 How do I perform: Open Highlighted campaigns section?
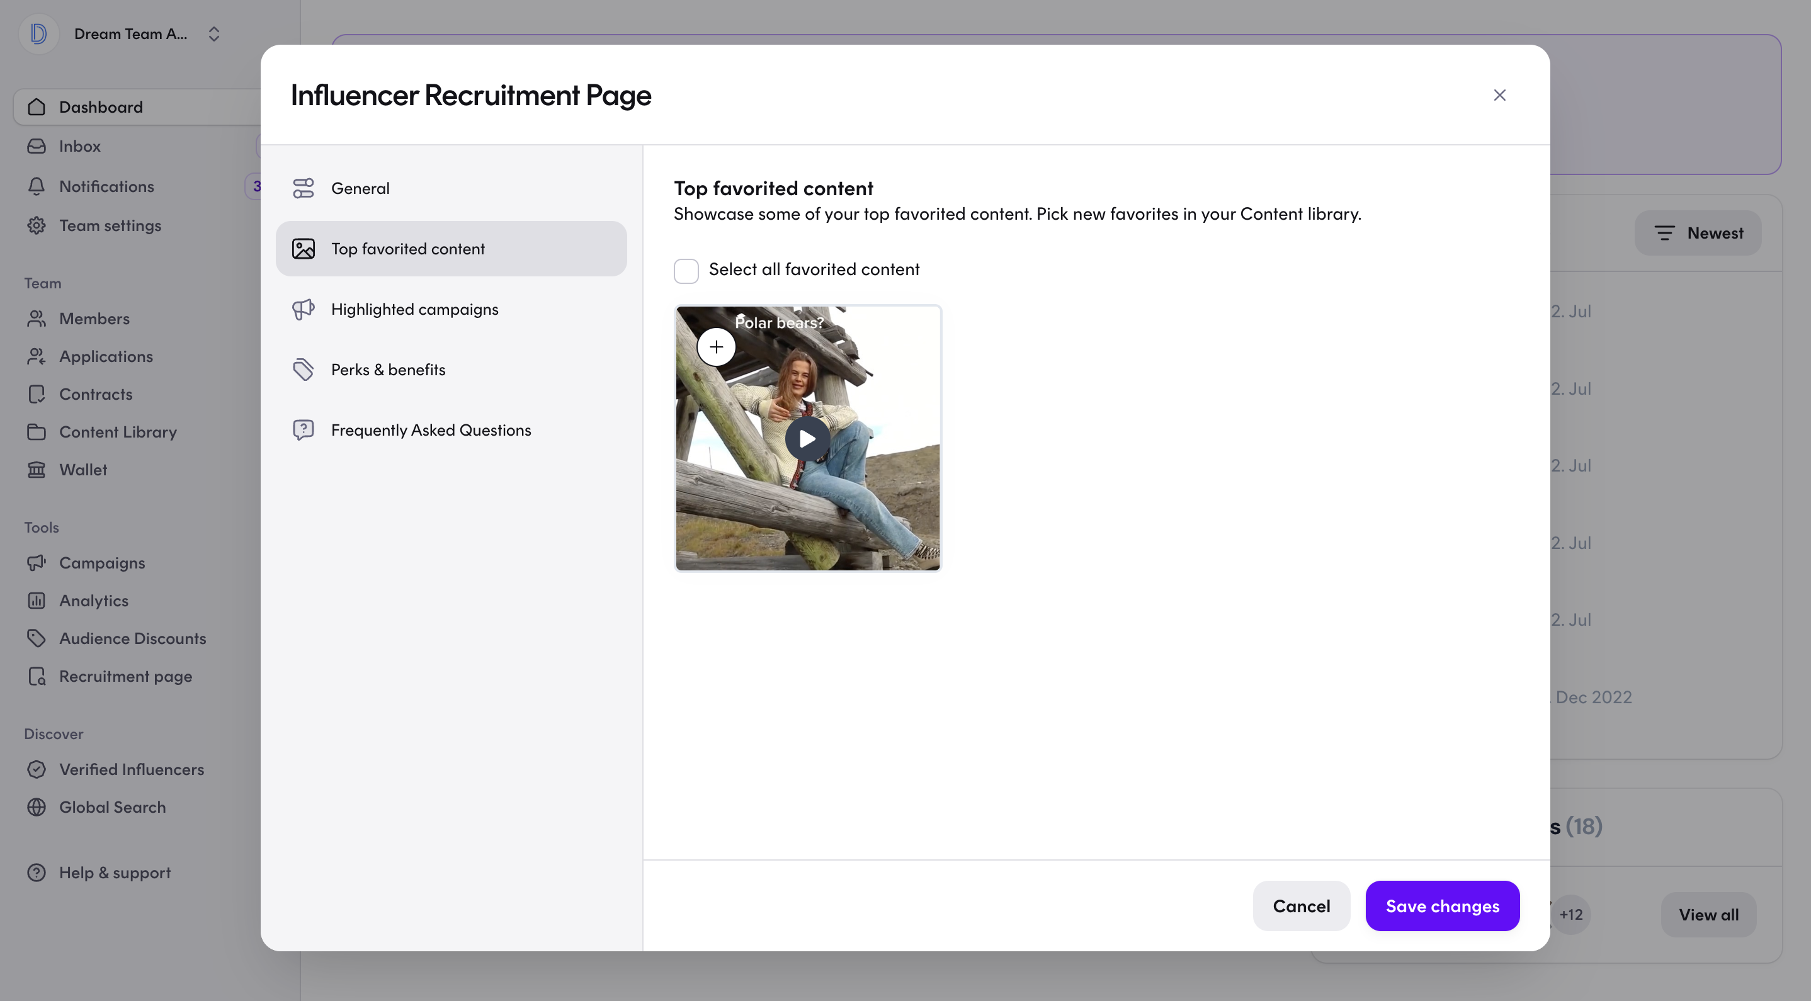coord(451,309)
